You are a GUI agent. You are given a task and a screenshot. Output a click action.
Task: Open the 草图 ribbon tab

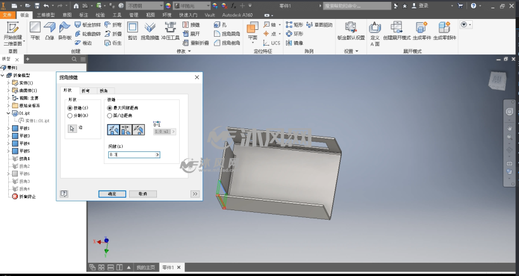pyautogui.click(x=67, y=15)
